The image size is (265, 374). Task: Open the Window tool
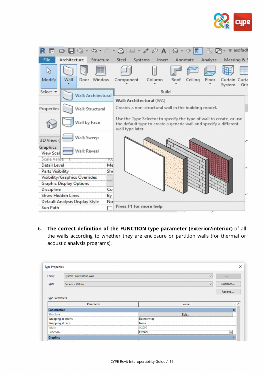click(x=101, y=73)
